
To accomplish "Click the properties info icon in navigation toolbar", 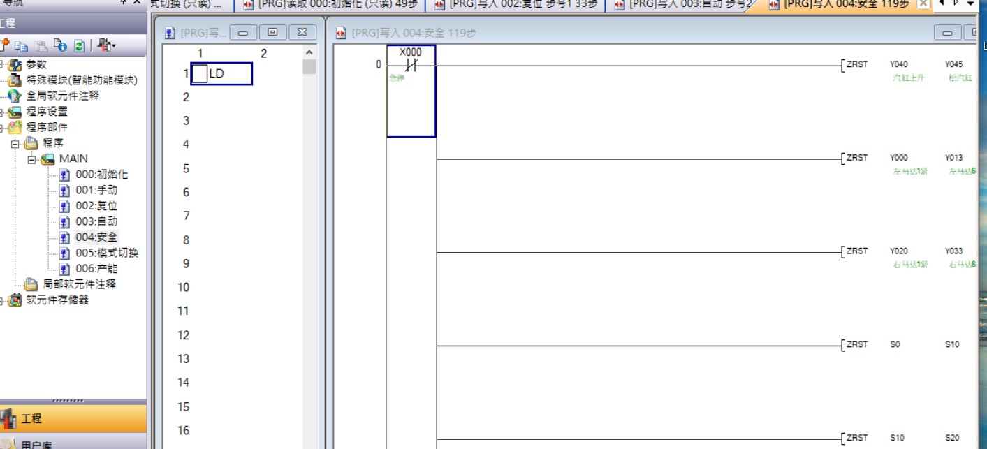I will [x=61, y=46].
